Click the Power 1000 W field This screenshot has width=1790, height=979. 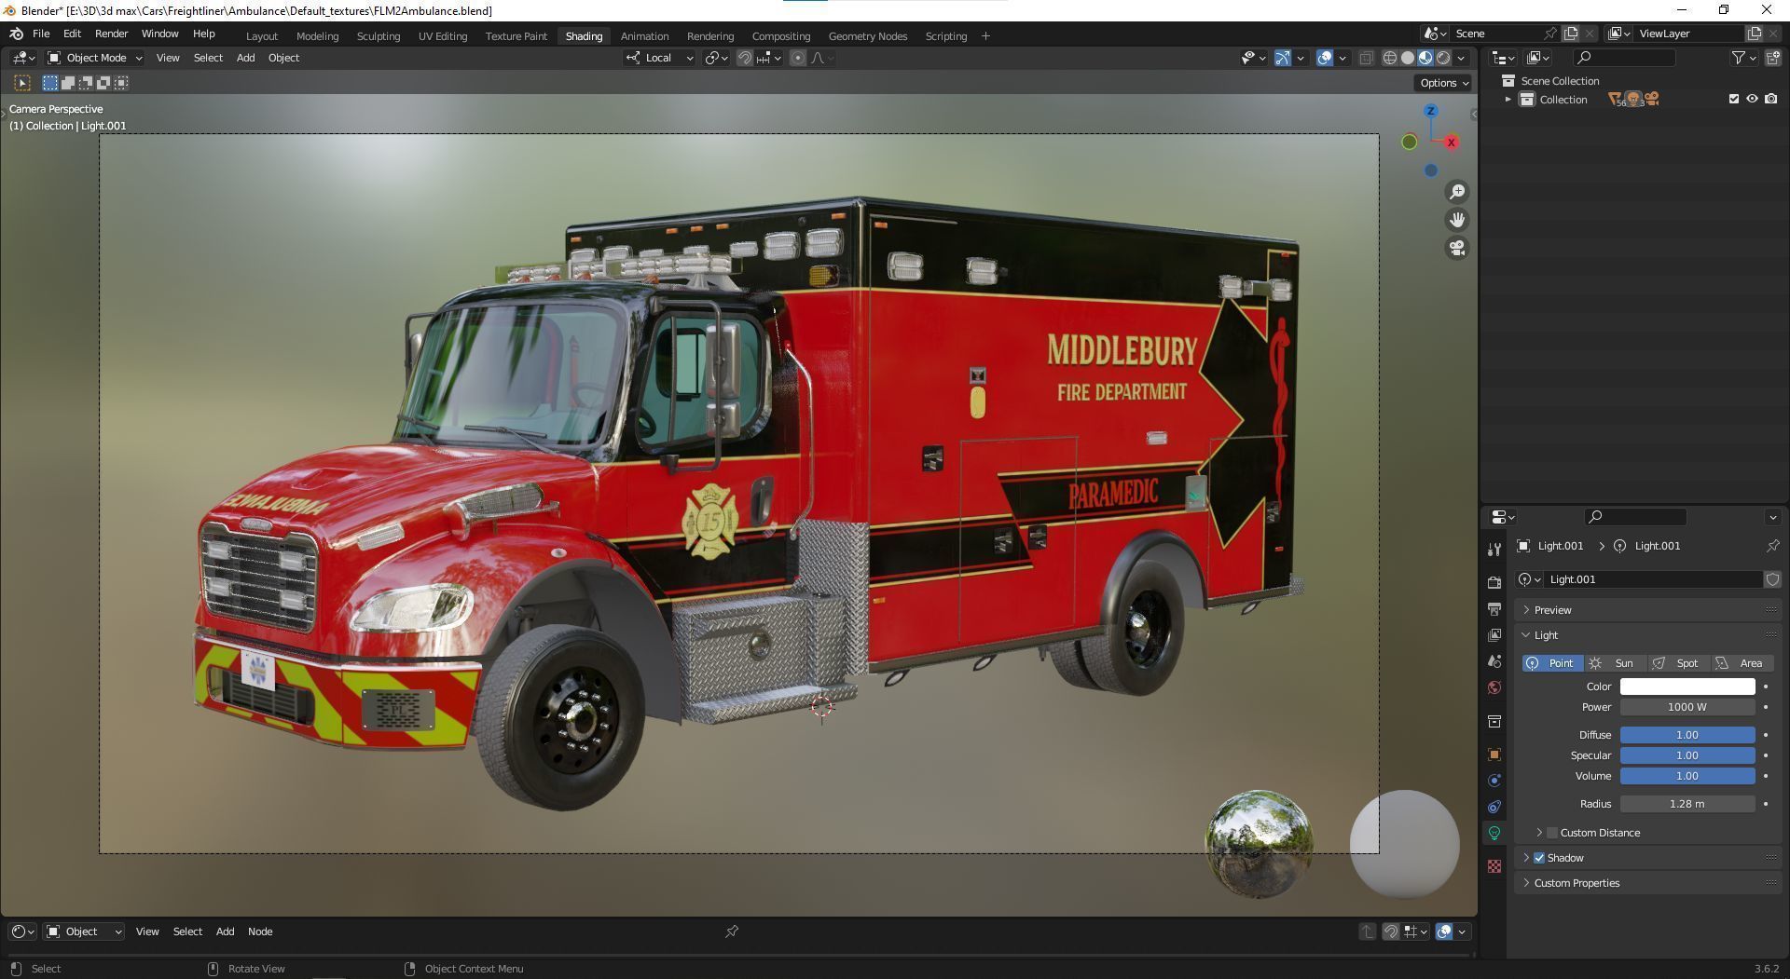coord(1687,707)
